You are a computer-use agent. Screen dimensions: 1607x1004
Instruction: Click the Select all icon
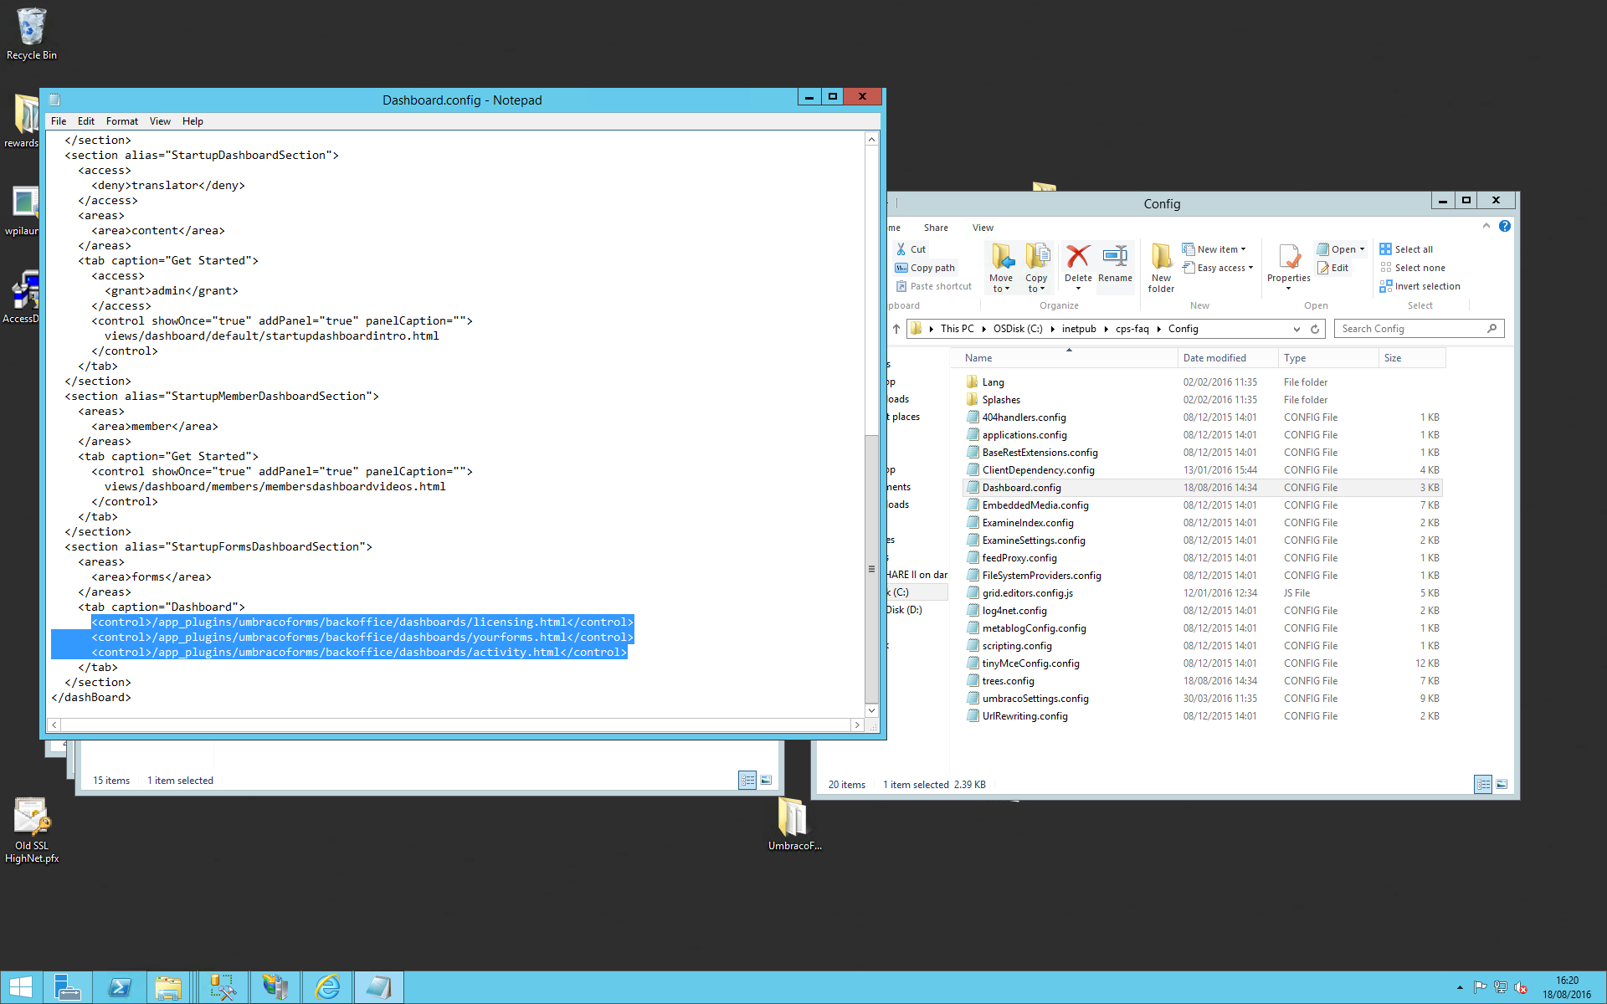pyautogui.click(x=1385, y=249)
